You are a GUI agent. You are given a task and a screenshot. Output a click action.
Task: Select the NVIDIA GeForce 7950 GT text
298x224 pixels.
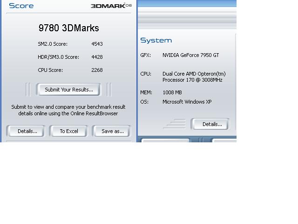[190, 55]
